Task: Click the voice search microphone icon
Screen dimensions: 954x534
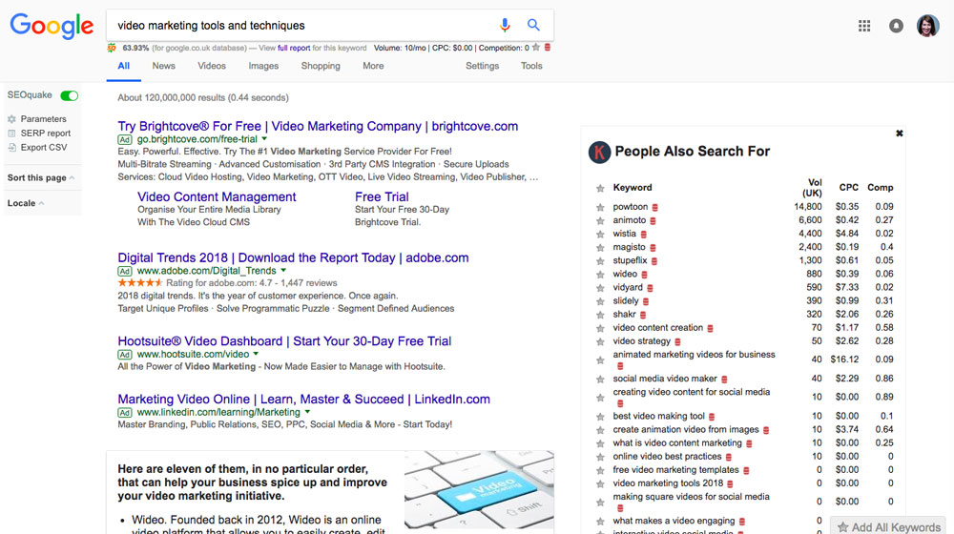Action: (506, 26)
